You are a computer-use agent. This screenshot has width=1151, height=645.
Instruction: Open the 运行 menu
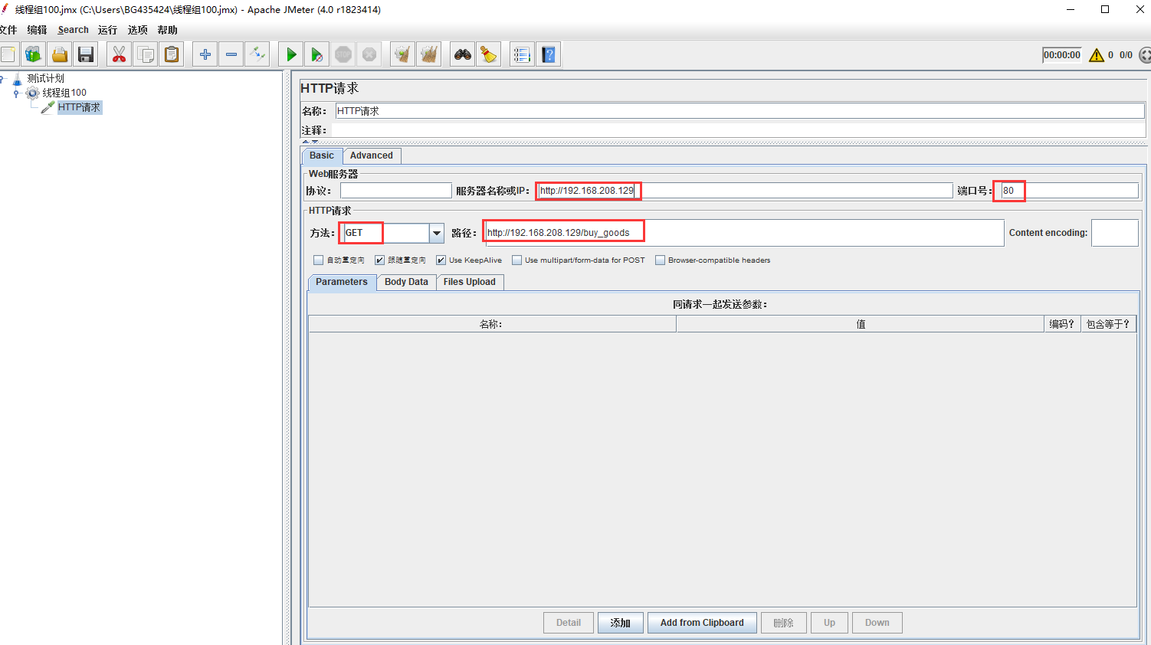pyautogui.click(x=107, y=30)
